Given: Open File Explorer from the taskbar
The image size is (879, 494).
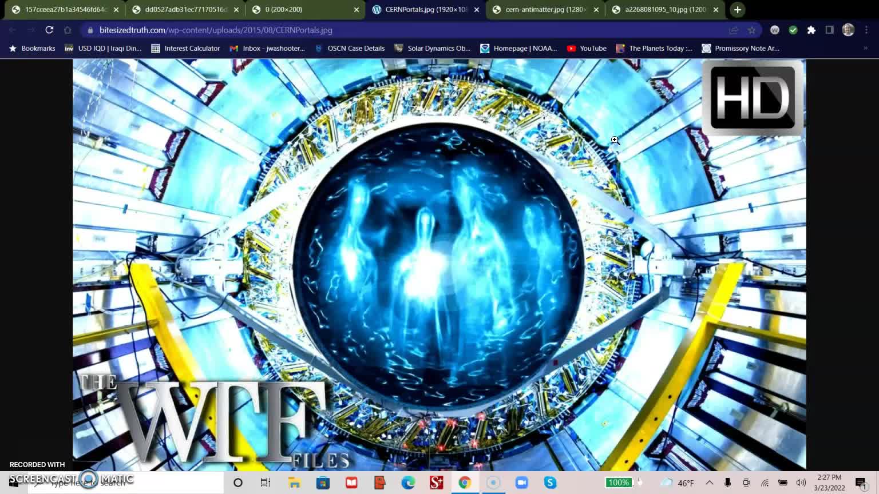Looking at the screenshot, I should 294,483.
